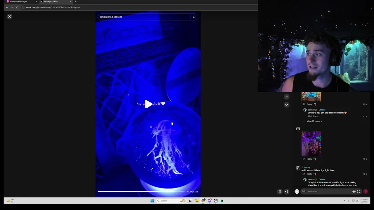Open b3nna8 creator name on volcano lamp reply

point(311,179)
